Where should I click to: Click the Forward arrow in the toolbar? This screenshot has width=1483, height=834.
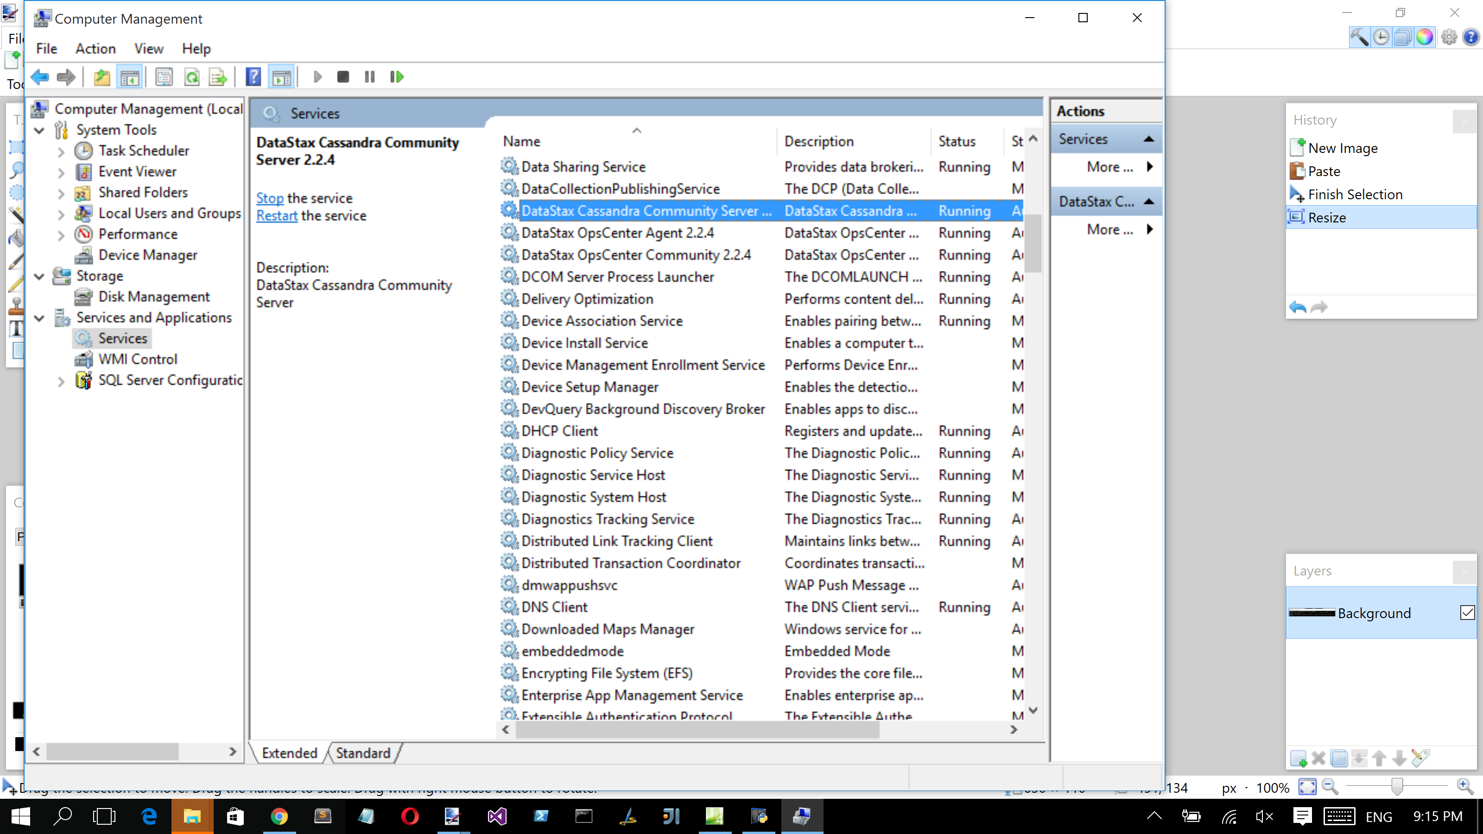(x=66, y=76)
